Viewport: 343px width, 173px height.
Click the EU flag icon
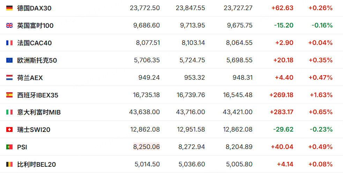tap(9, 60)
